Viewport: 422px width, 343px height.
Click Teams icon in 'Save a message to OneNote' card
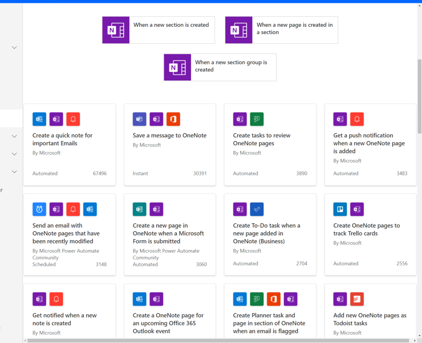click(x=139, y=119)
